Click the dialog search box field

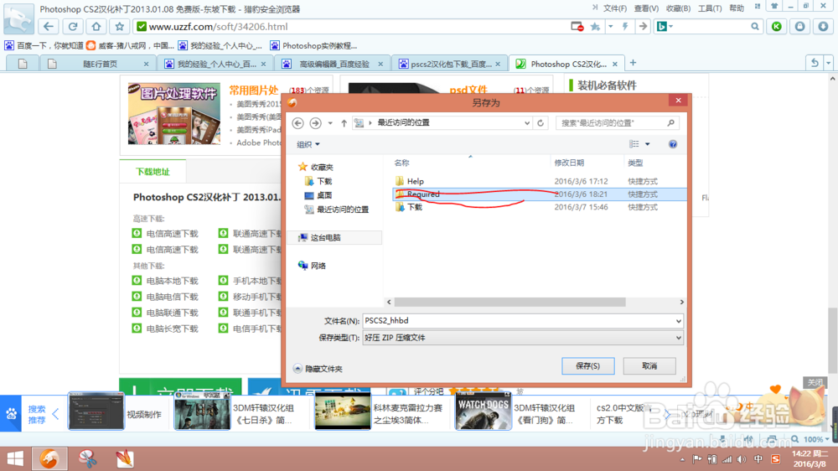618,123
